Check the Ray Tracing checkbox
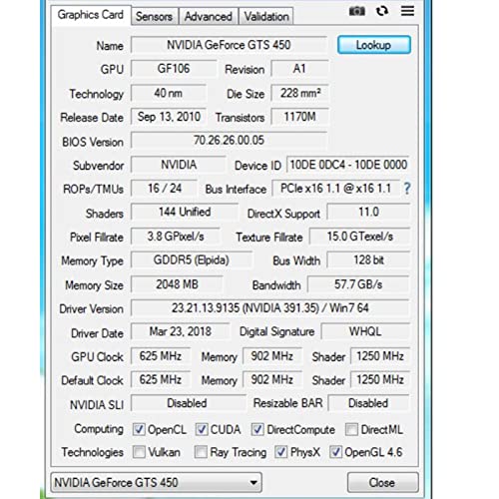The height and width of the screenshot is (499, 499). coord(201,452)
